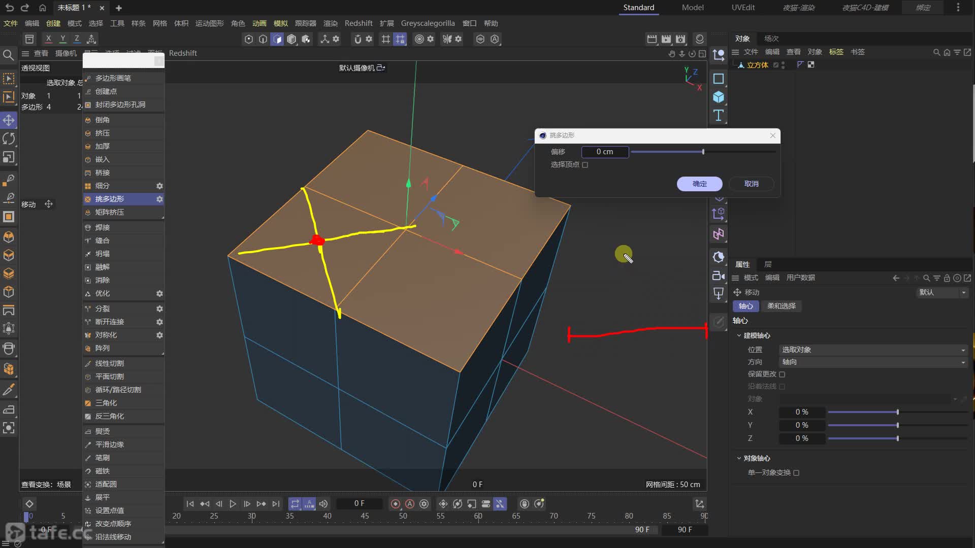Viewport: 975px width, 548px height.
Task: Select the Model mode icon
Action: [291, 39]
